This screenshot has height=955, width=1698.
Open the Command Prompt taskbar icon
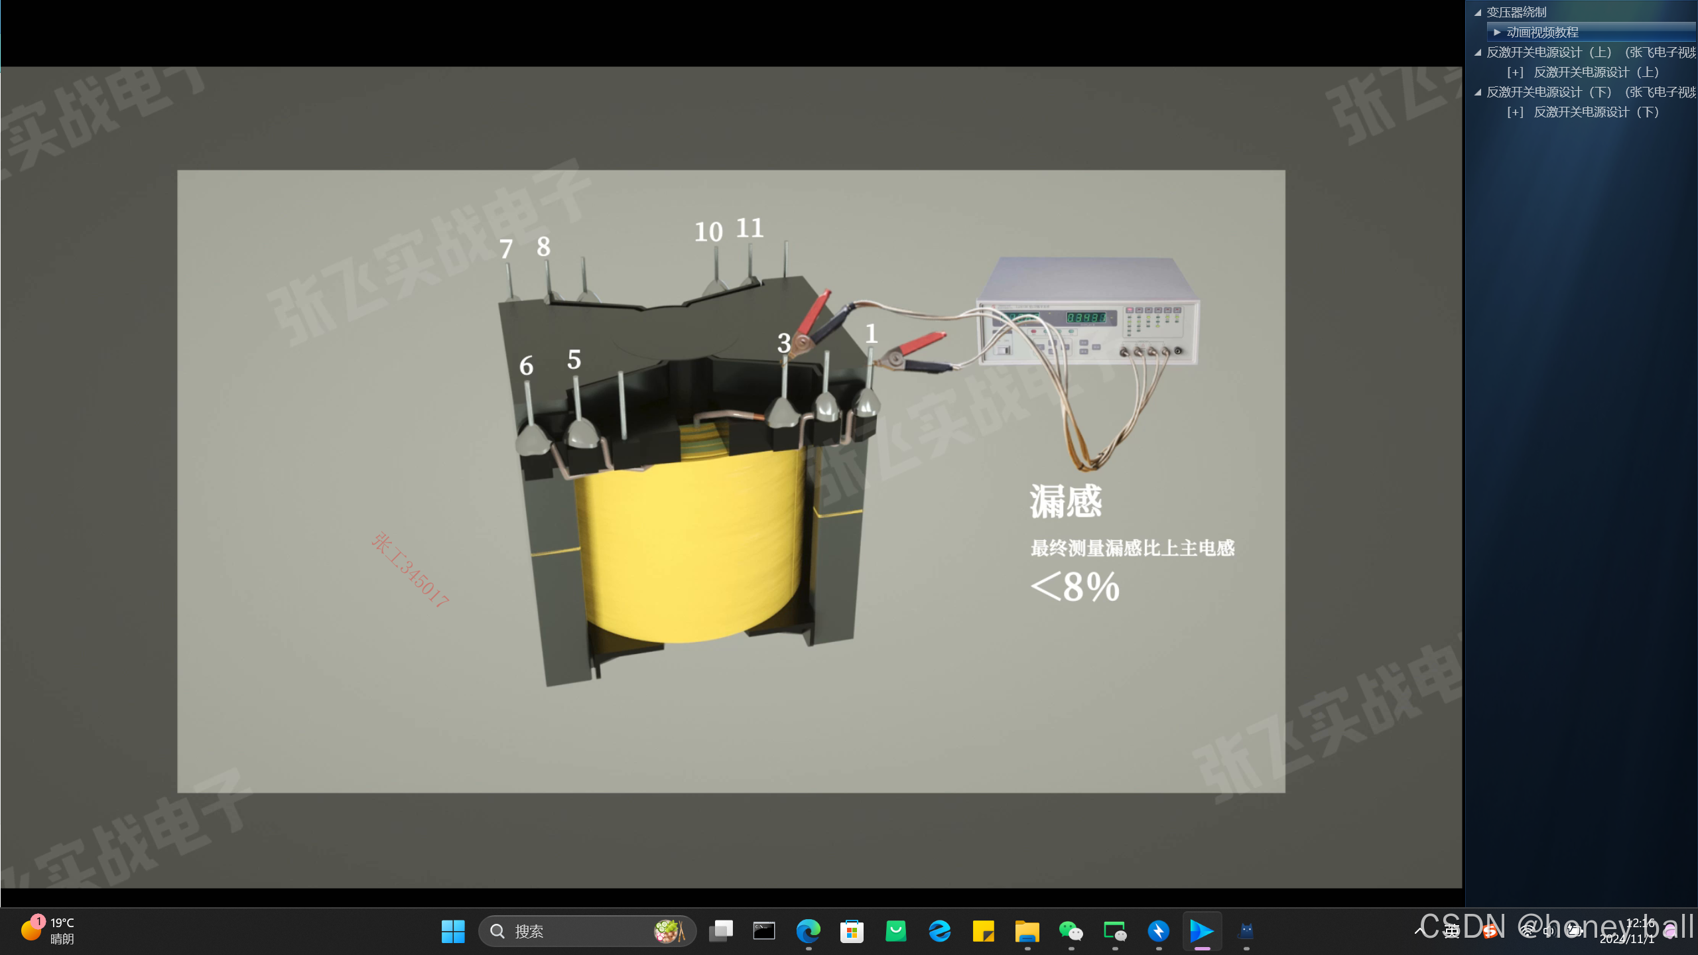click(x=764, y=931)
